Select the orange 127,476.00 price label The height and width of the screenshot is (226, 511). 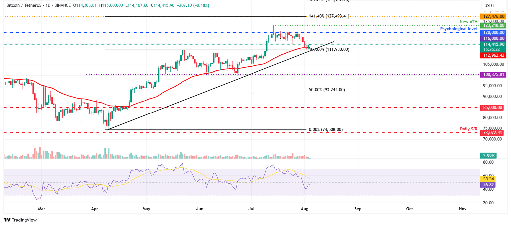(x=493, y=16)
